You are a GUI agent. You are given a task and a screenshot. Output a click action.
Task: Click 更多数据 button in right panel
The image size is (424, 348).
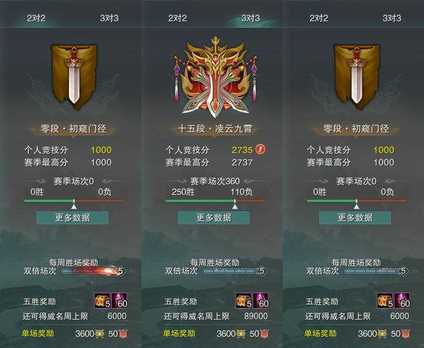pos(355,218)
